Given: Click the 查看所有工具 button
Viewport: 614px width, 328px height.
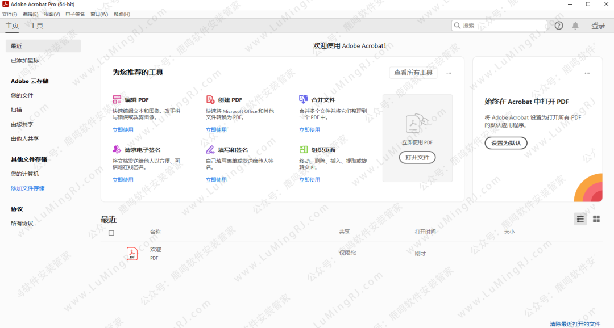Looking at the screenshot, I should 413,73.
